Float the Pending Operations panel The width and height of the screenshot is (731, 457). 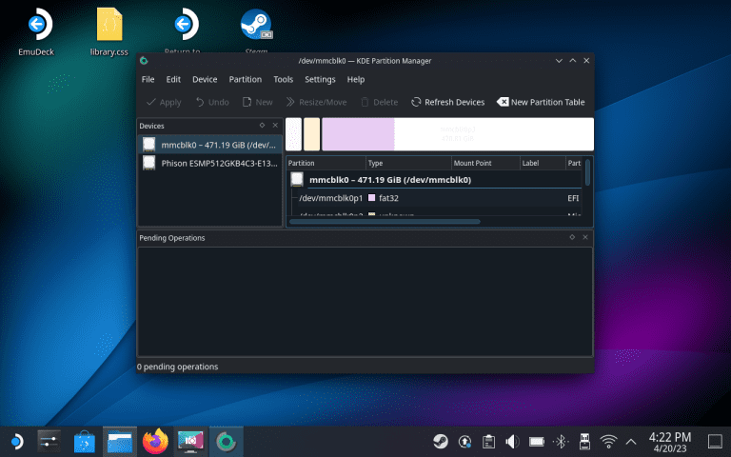click(x=572, y=237)
